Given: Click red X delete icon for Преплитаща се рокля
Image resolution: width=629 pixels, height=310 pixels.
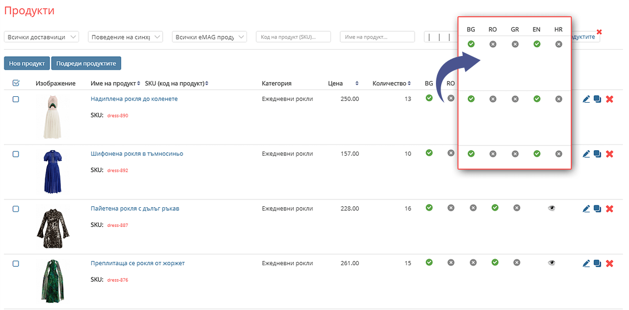Looking at the screenshot, I should coord(610,263).
